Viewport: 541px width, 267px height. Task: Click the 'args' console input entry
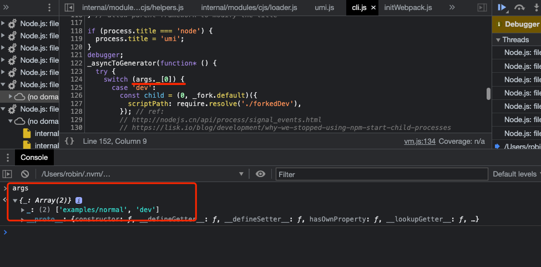(x=21, y=188)
